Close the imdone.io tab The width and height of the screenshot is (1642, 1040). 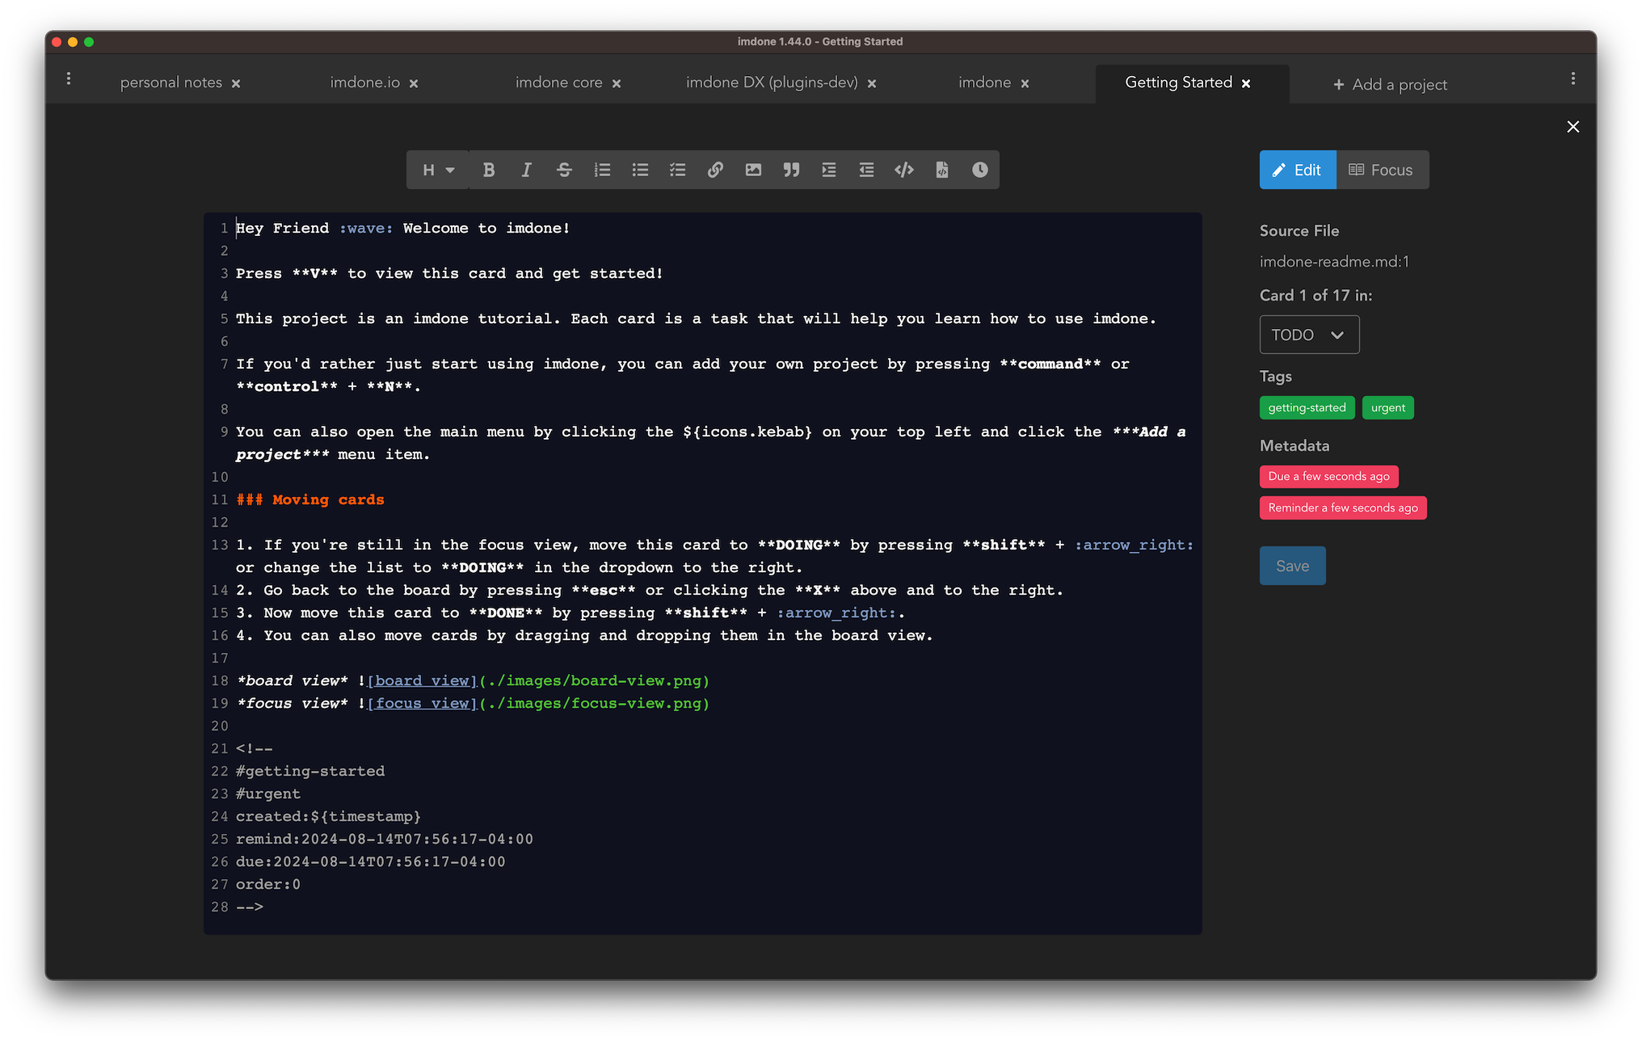(x=414, y=83)
